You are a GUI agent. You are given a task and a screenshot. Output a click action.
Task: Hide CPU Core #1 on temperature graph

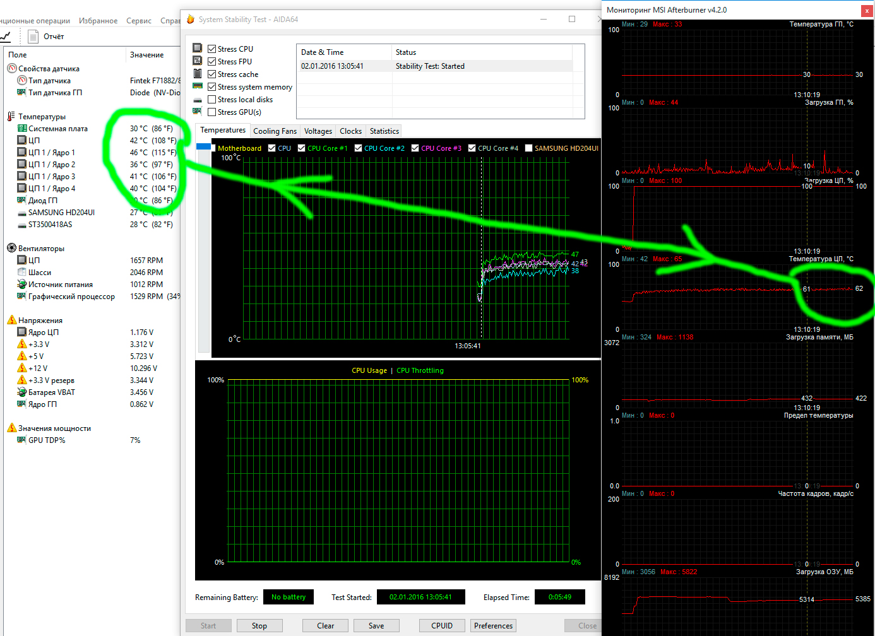[x=302, y=148]
